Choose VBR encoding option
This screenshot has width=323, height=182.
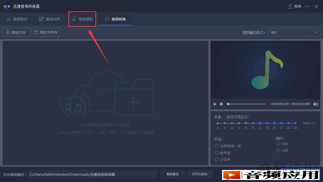click(278, 144)
